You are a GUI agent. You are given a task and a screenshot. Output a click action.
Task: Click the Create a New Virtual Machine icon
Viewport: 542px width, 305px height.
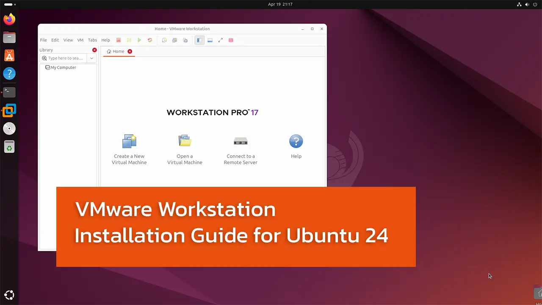pos(129,141)
